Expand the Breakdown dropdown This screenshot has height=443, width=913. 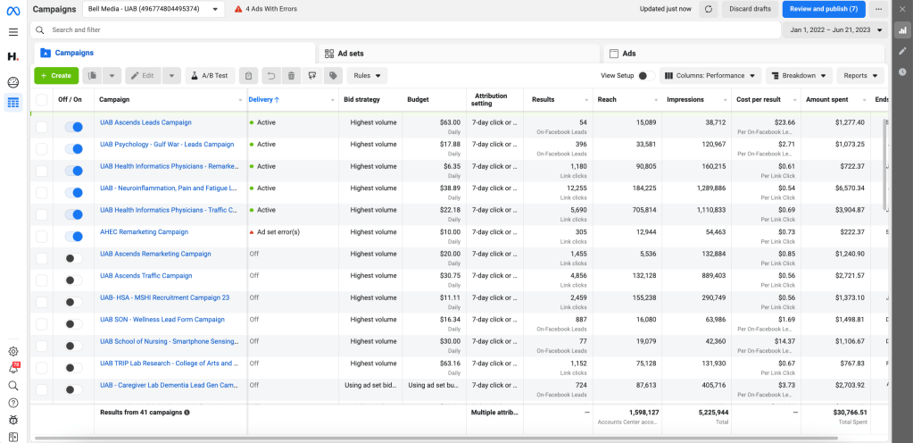coord(798,76)
